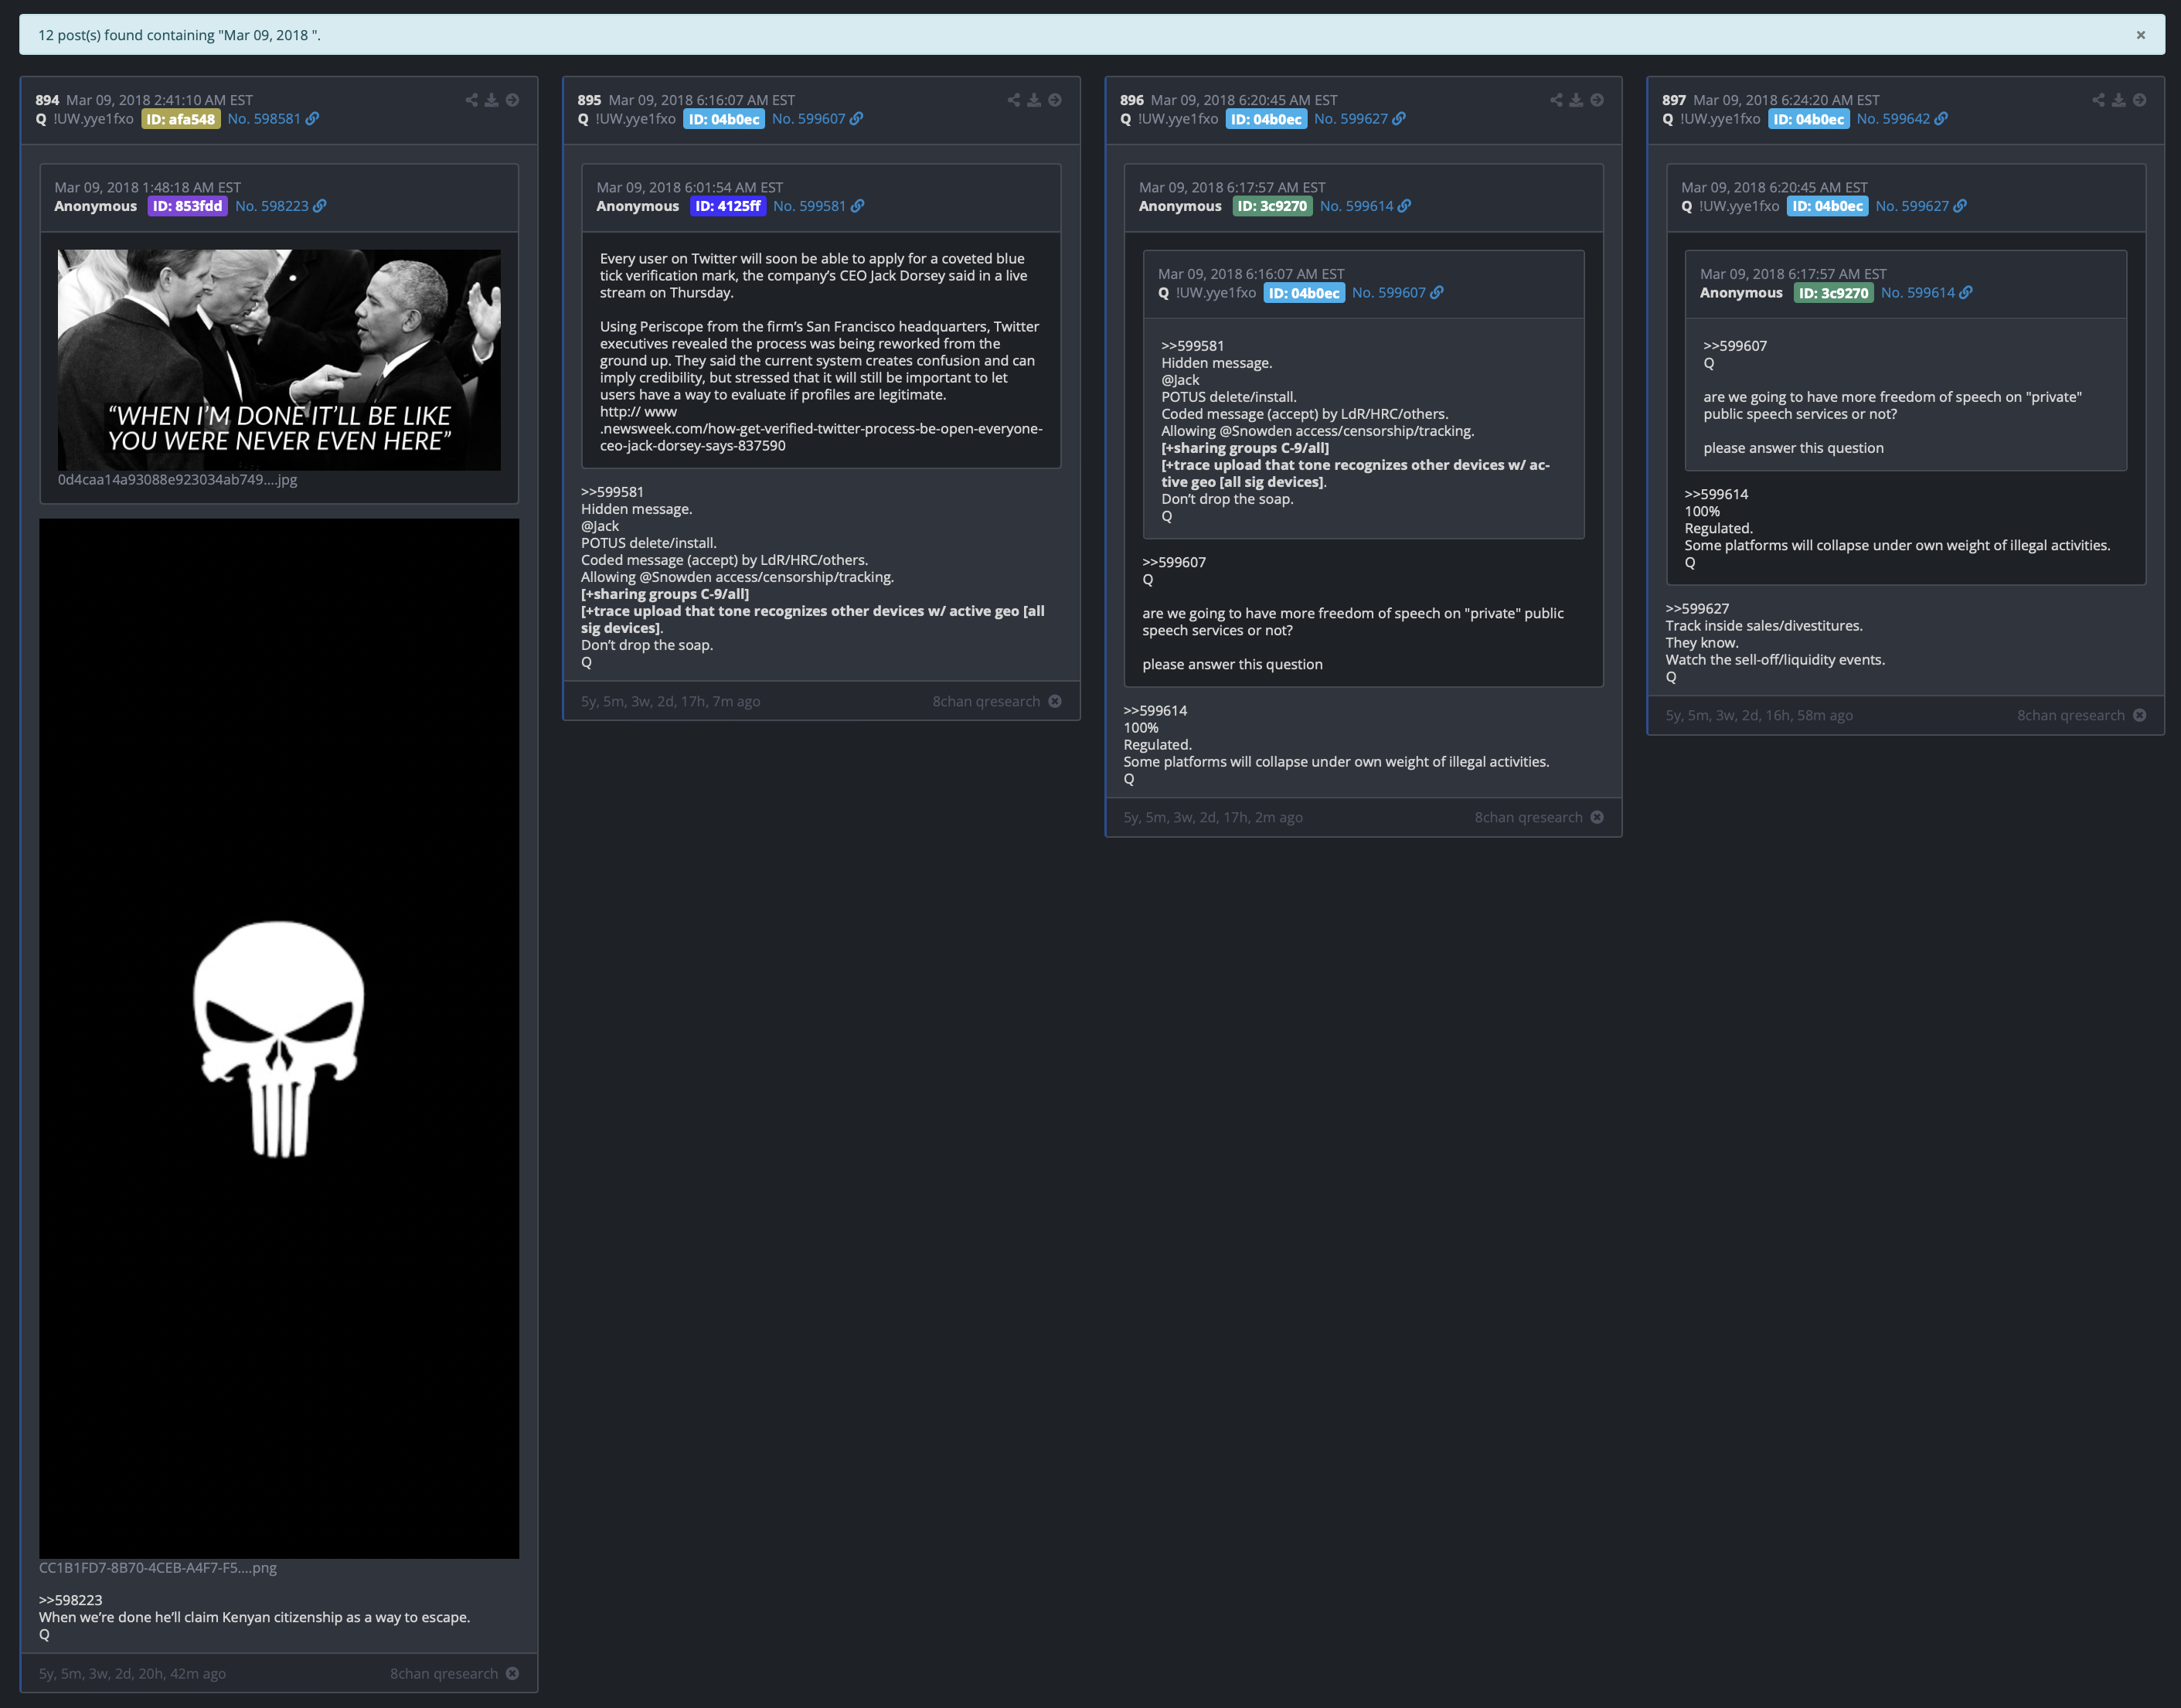Open link No. 599607 in post 895's header
Image resolution: width=2181 pixels, height=1708 pixels.
click(x=808, y=119)
